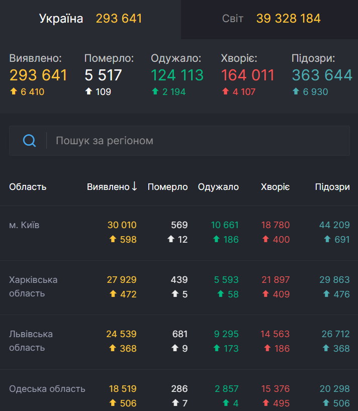Viewport: 358px width, 411px height.
Task: Click the total 293 641 detected count
Action: point(38,75)
